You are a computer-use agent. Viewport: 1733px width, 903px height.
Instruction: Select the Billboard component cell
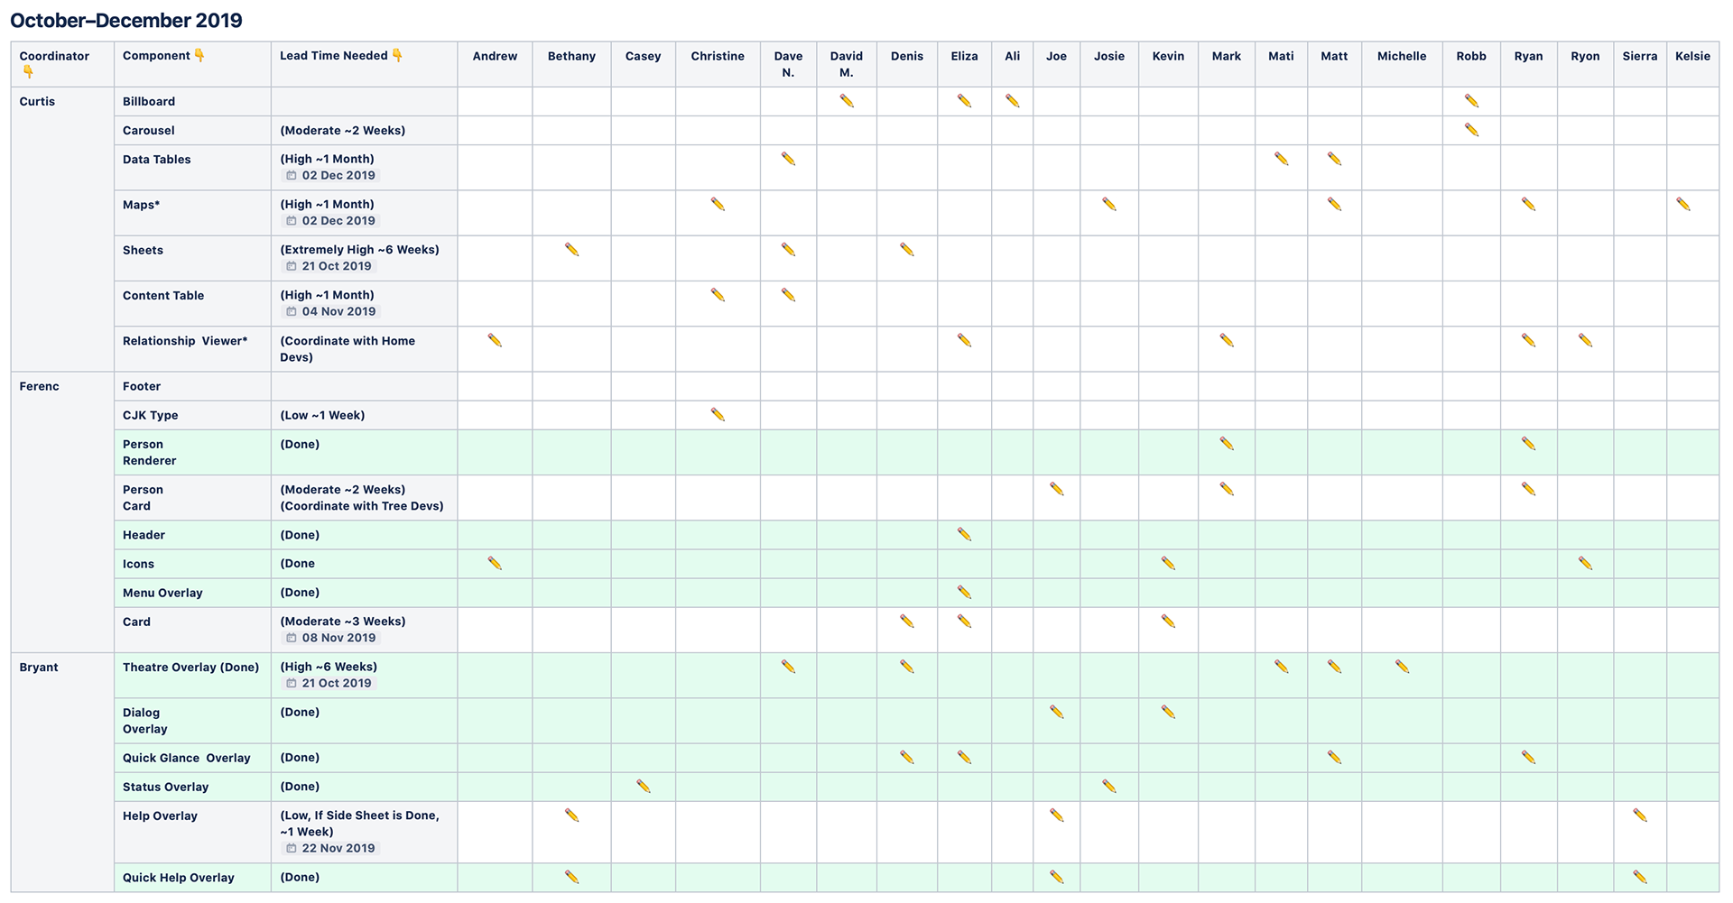click(192, 101)
